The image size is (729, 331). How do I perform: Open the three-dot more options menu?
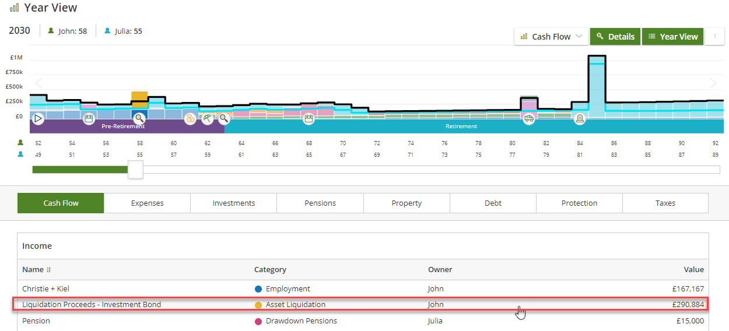pos(714,36)
